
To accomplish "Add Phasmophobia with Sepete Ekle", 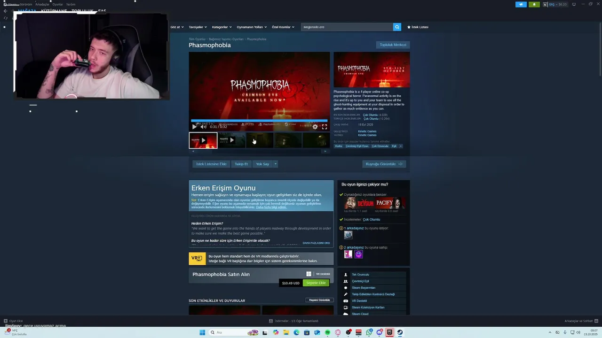I will [x=316, y=283].
